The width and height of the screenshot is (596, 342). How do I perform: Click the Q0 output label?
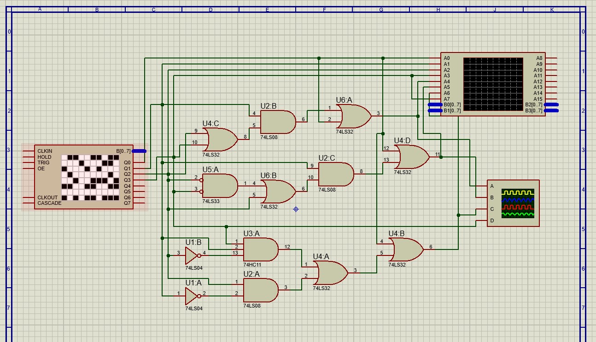click(127, 162)
